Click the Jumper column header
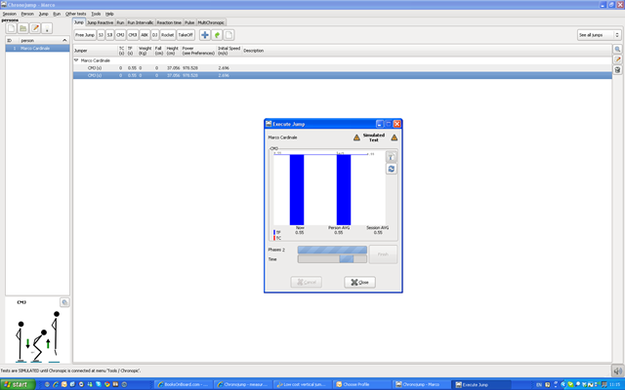 tap(96, 51)
